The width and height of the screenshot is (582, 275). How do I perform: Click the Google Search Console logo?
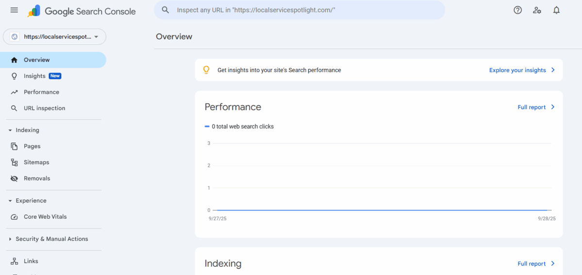81,11
